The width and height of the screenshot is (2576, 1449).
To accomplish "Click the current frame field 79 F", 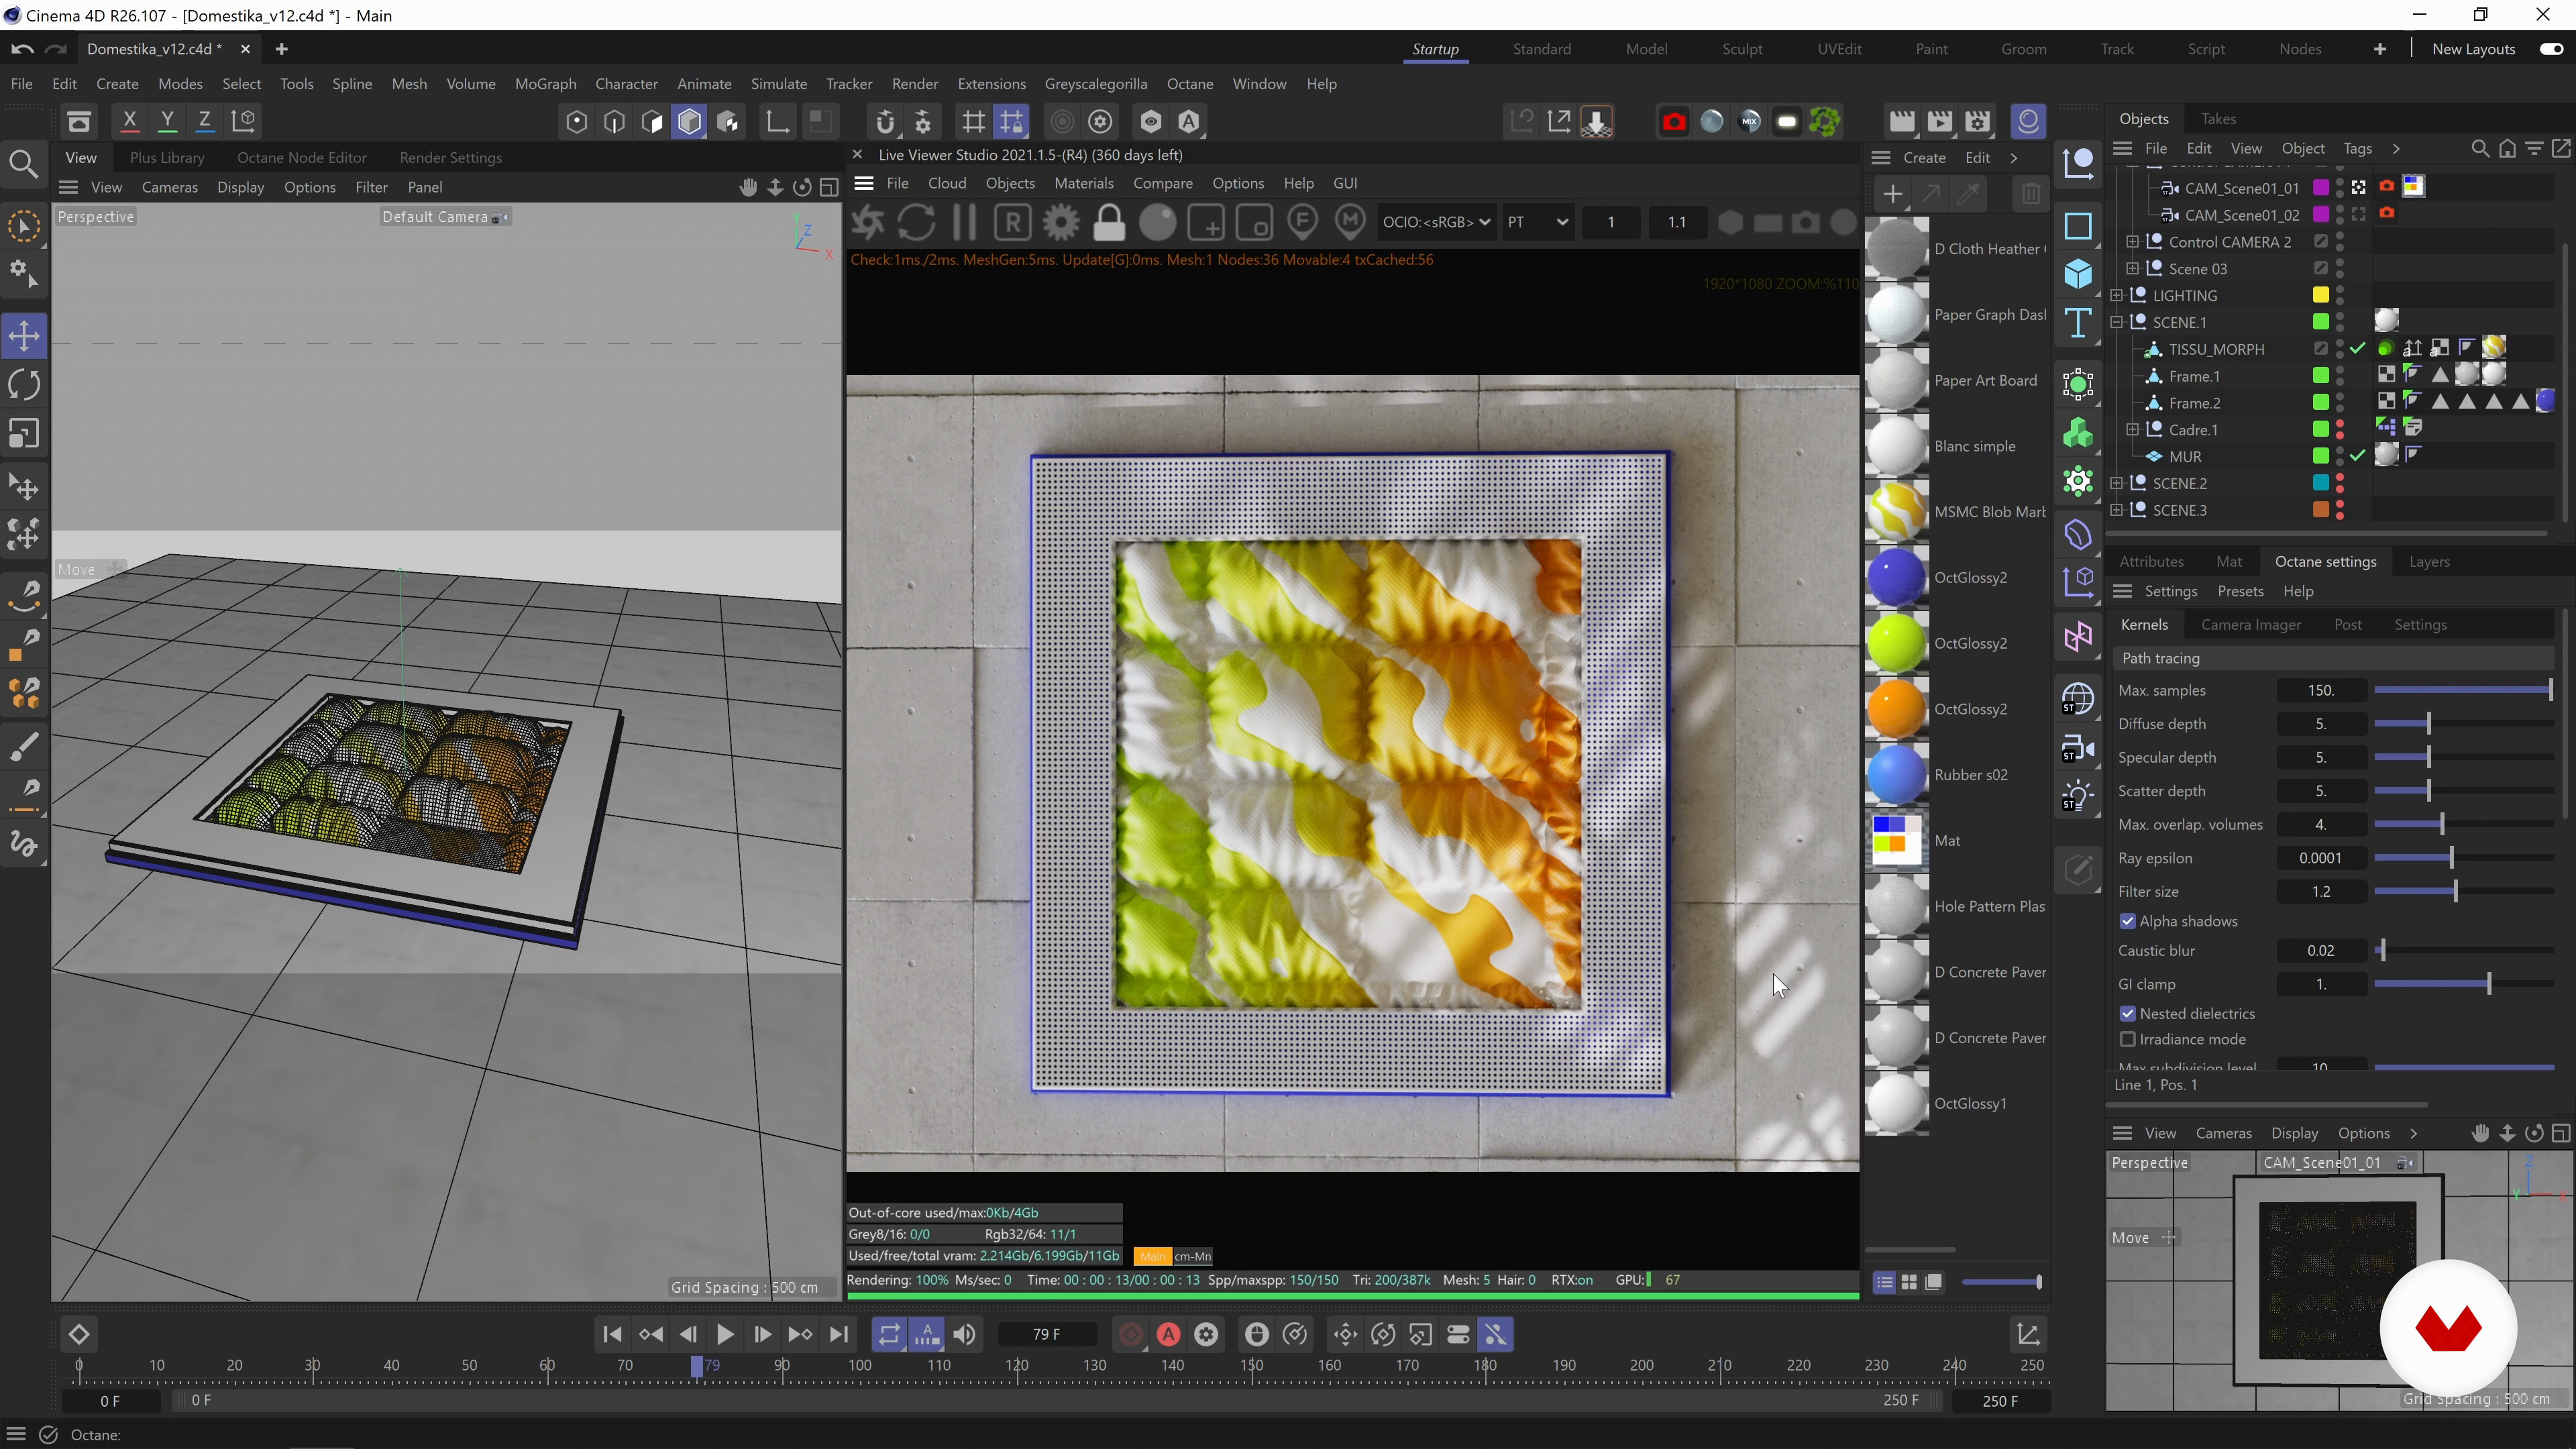I will click(x=1046, y=1334).
